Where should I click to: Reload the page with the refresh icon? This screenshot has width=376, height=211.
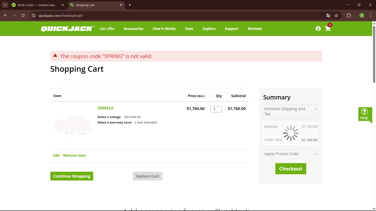[23, 15]
